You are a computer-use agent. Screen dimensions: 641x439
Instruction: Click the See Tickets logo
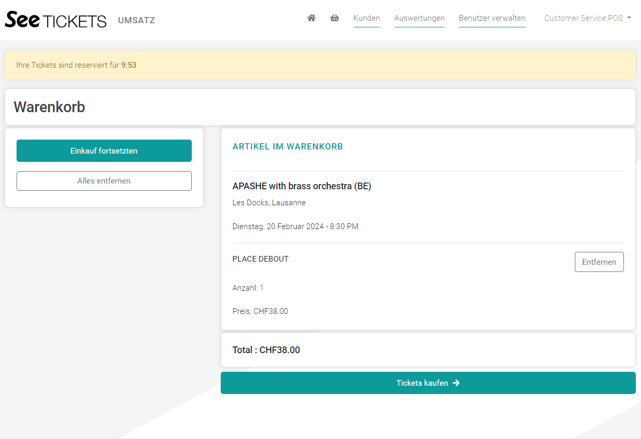point(56,20)
